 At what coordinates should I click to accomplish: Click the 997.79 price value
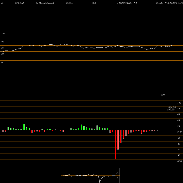point(171,109)
